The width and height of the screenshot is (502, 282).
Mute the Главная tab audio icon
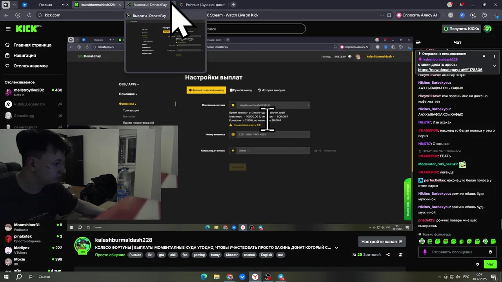coord(64,5)
